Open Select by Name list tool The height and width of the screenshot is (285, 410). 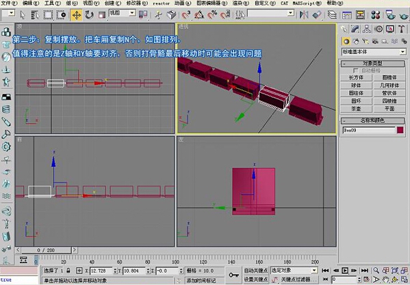point(35,15)
